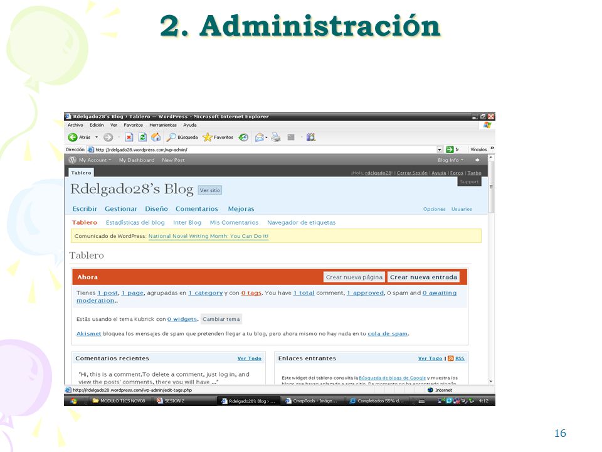Click the page icon in the address bar
602x452 pixels.
[x=90, y=149]
